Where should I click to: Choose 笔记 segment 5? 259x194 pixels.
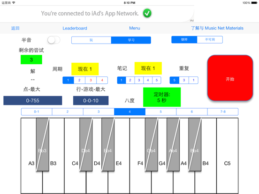tap(157, 80)
